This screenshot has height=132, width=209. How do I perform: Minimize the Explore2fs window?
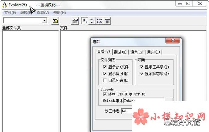(180, 4)
